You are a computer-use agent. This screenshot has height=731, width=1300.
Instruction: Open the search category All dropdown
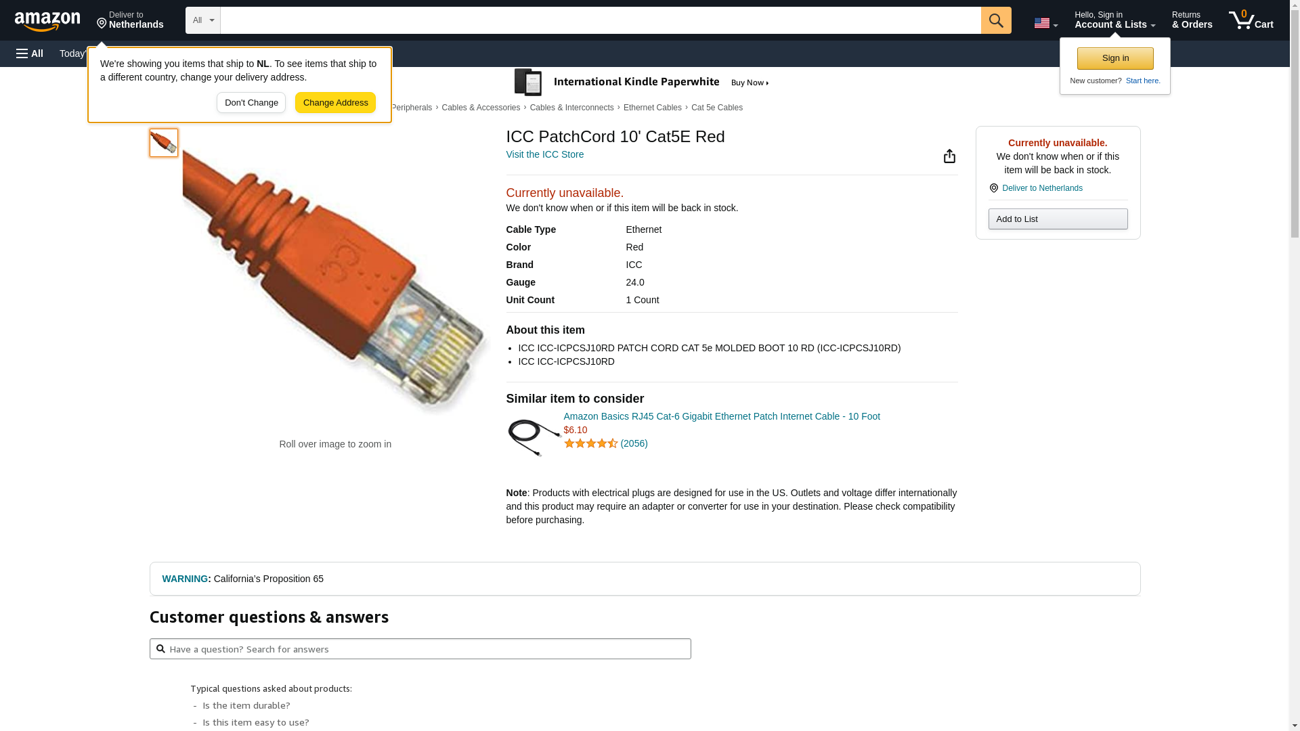coord(202,20)
